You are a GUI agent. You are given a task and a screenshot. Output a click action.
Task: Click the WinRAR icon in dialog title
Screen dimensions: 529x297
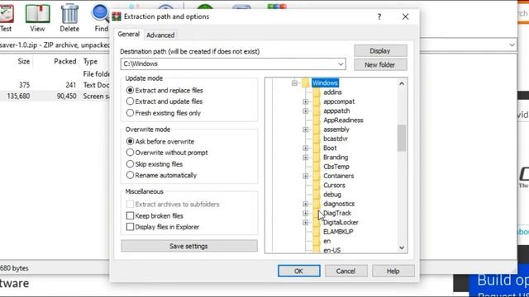pos(117,16)
